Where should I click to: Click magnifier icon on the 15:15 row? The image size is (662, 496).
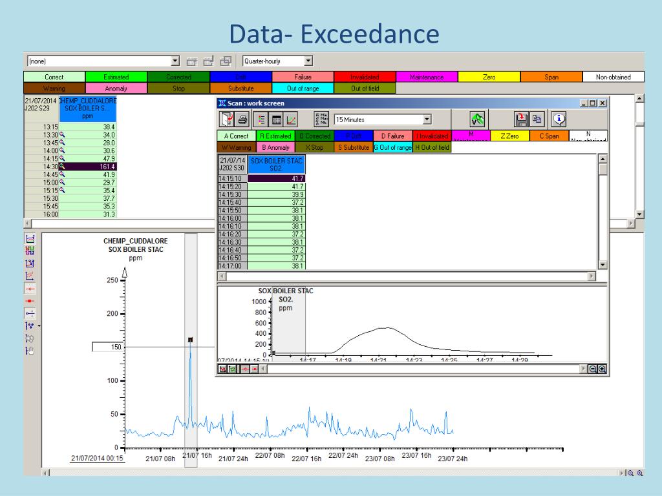[x=62, y=191]
